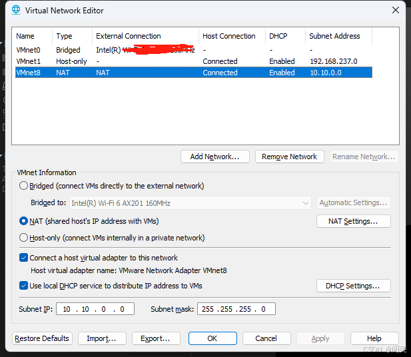Click the Export button
This screenshot has height=357, width=411.
[156, 338]
